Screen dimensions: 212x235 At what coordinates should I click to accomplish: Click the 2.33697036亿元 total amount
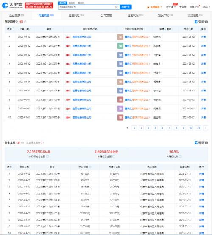click(39, 152)
